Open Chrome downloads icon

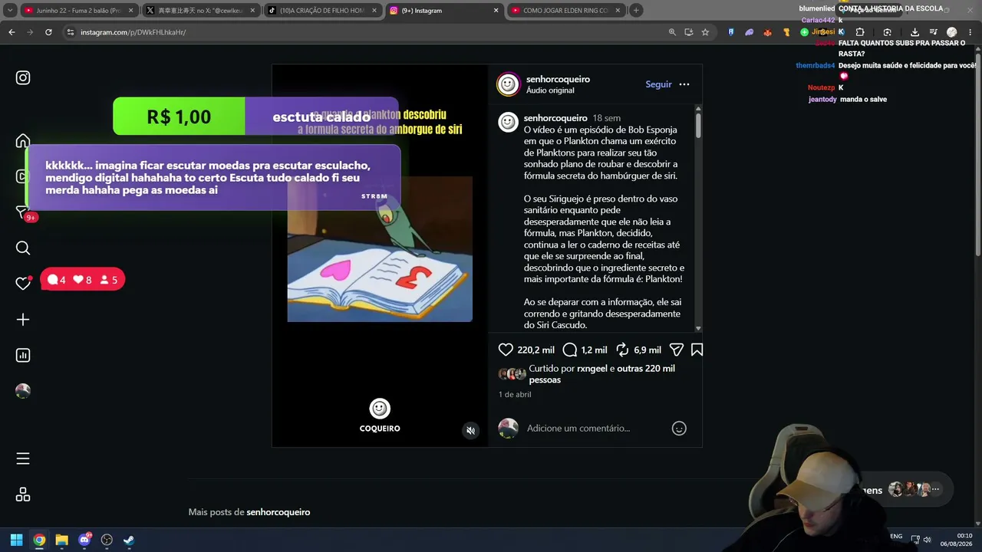point(914,32)
